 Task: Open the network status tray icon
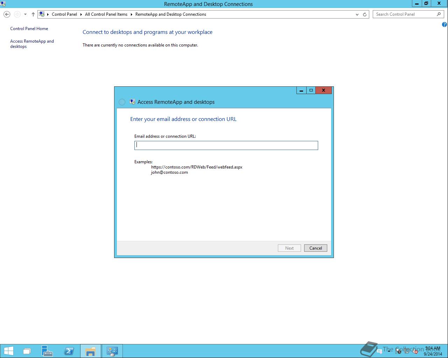click(x=407, y=351)
